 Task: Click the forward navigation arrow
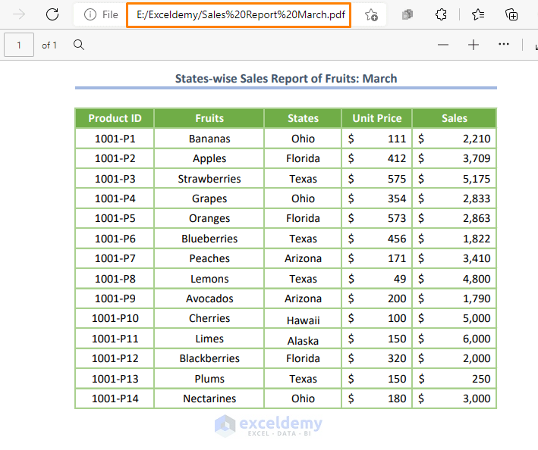(20, 14)
